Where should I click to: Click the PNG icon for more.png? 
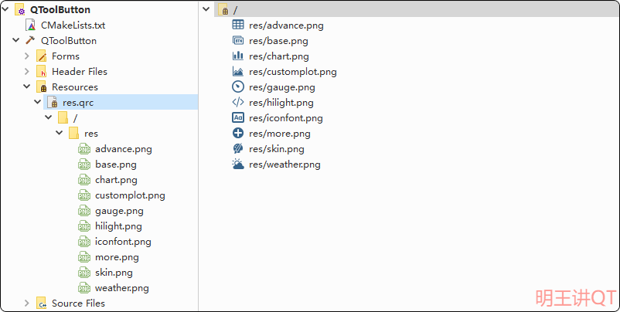[x=84, y=257]
